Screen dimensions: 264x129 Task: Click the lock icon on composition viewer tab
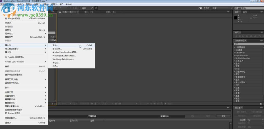point(60,12)
